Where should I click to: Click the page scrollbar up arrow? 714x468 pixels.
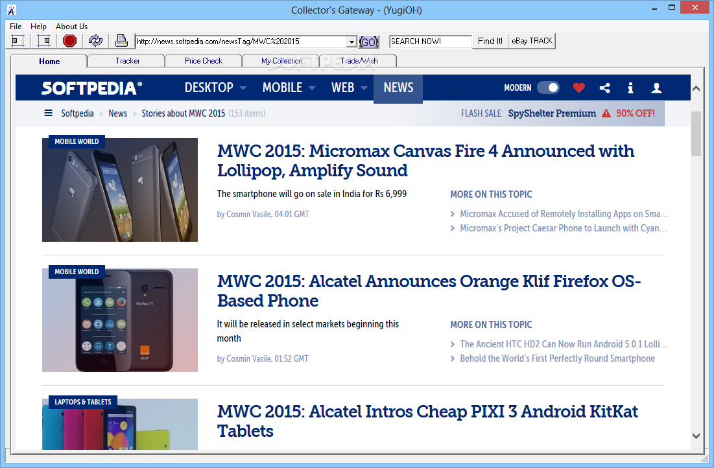[x=696, y=88]
